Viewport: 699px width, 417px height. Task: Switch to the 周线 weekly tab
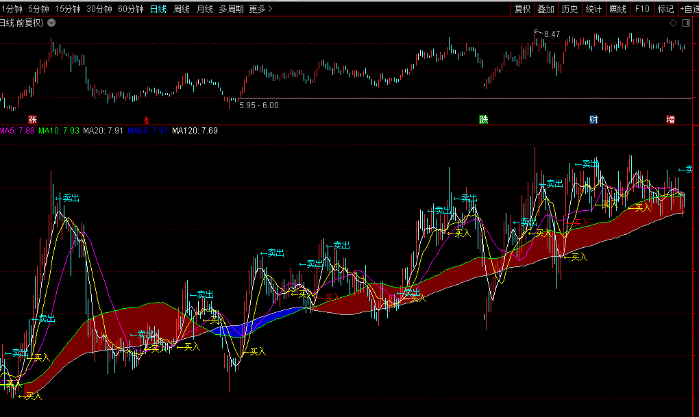click(182, 9)
